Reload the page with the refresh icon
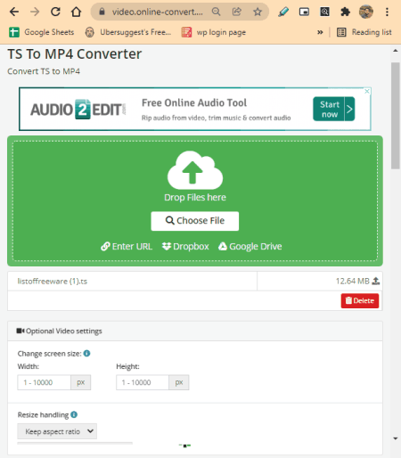 55,12
